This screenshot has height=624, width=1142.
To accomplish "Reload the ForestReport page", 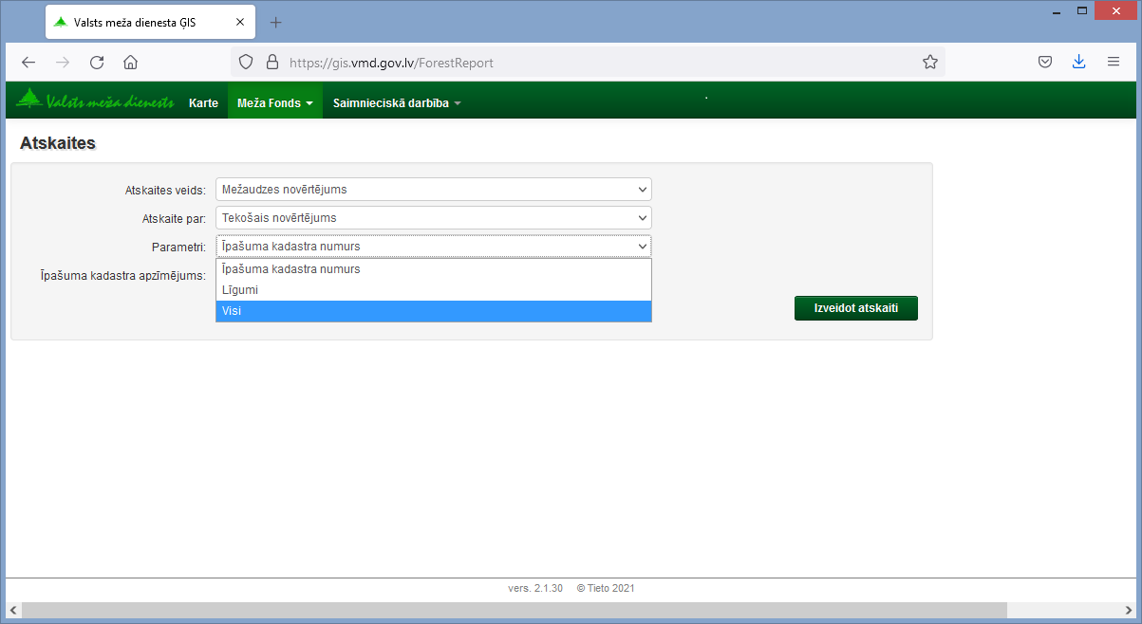I will tap(96, 62).
